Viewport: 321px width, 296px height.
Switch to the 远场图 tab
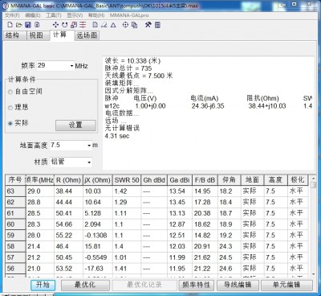pyautogui.click(x=87, y=35)
